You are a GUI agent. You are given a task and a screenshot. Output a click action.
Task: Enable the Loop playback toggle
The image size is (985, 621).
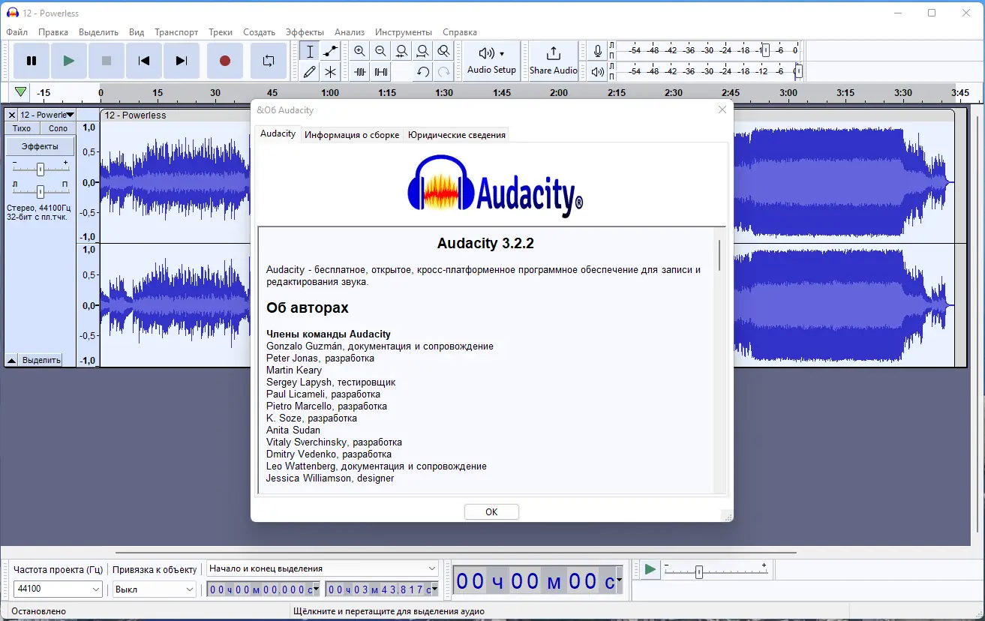click(x=268, y=60)
